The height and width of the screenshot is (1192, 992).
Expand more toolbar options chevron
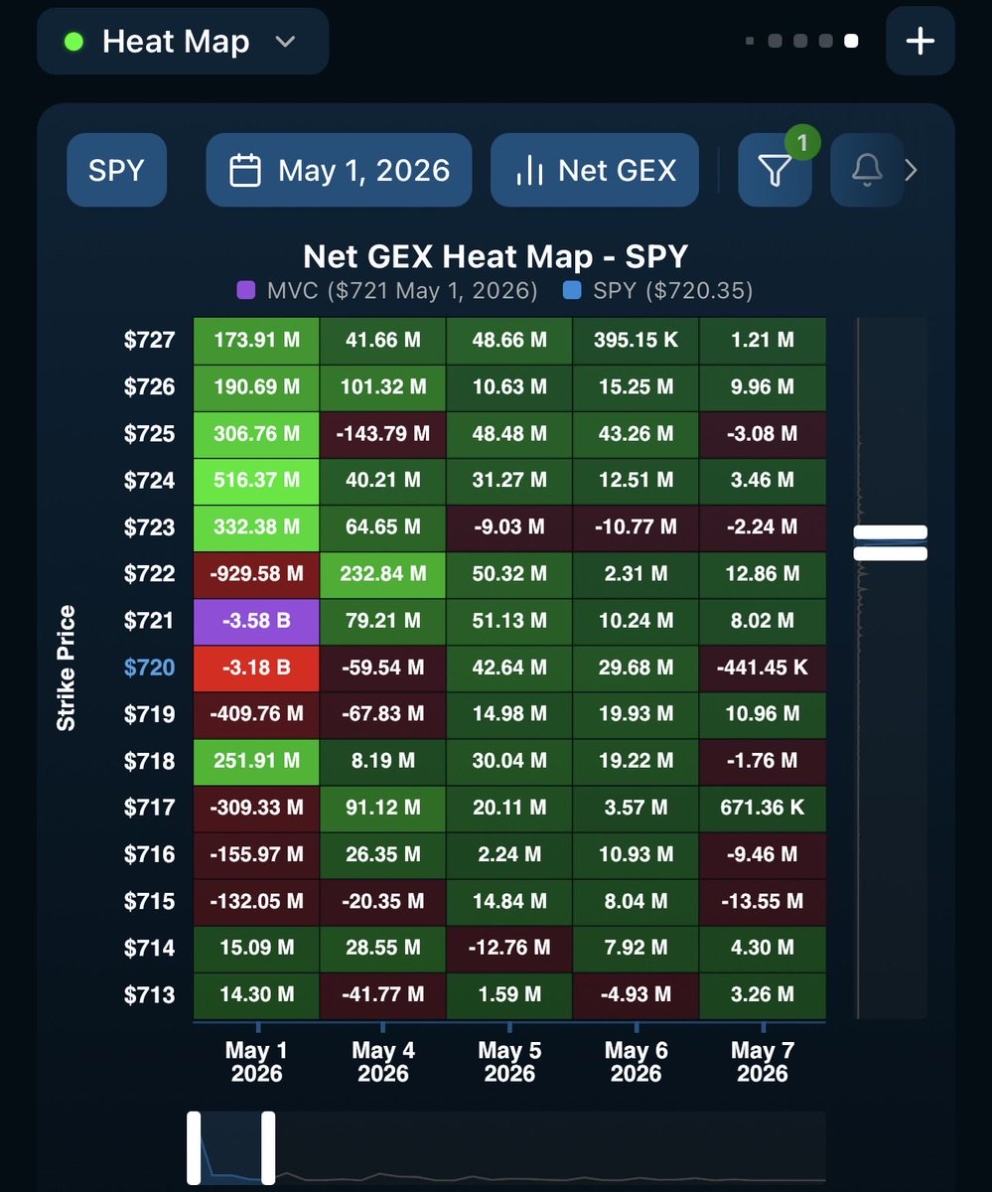tap(912, 171)
